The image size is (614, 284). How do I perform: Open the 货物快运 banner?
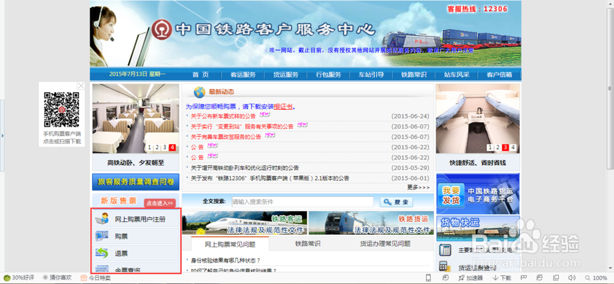[x=478, y=228]
